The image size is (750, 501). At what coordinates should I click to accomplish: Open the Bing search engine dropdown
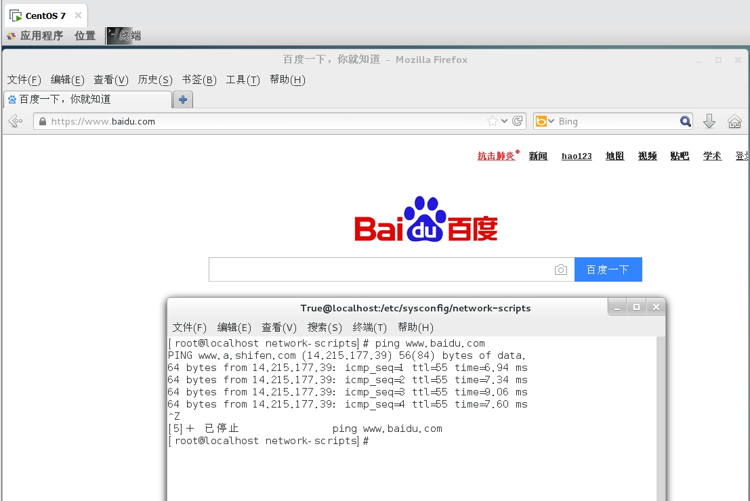click(545, 121)
